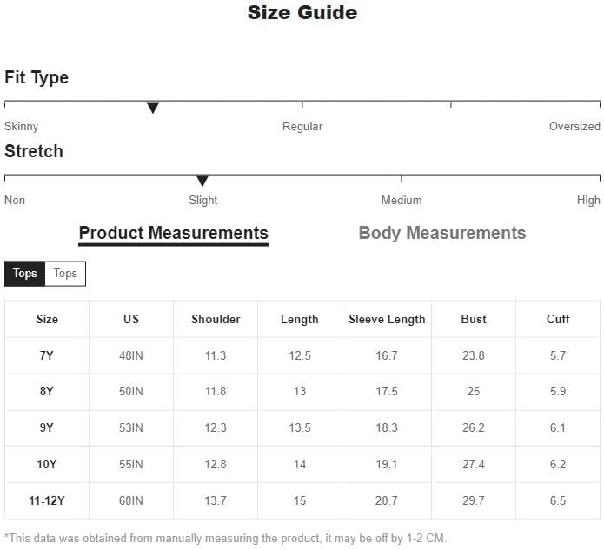Click the Size column header

click(x=47, y=319)
